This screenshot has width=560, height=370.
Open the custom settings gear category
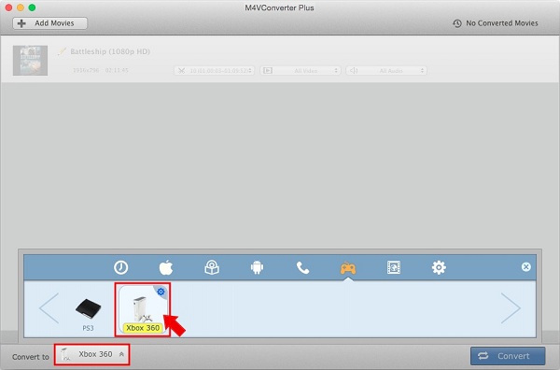[x=439, y=267]
